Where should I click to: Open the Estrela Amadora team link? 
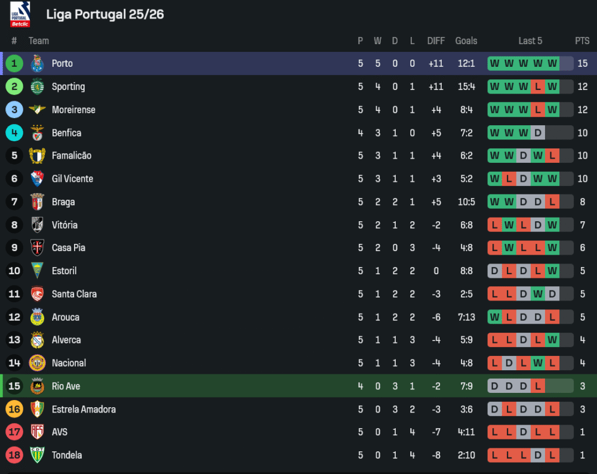(x=84, y=410)
